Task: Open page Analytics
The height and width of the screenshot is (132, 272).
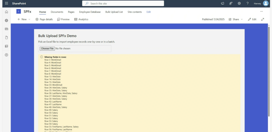Action: pyautogui.click(x=81, y=19)
